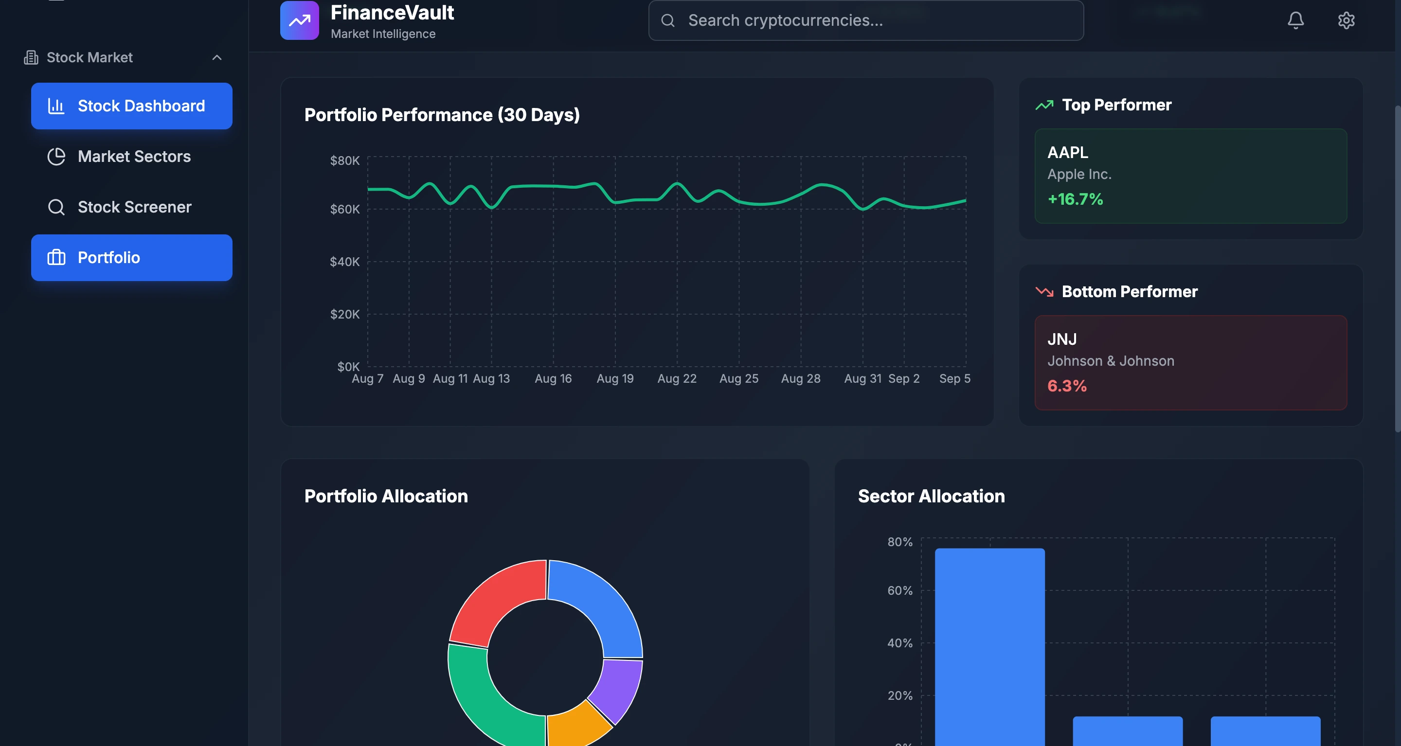Click the Top Performer trending-up icon
Screen dimensions: 1401x746
tap(1044, 105)
